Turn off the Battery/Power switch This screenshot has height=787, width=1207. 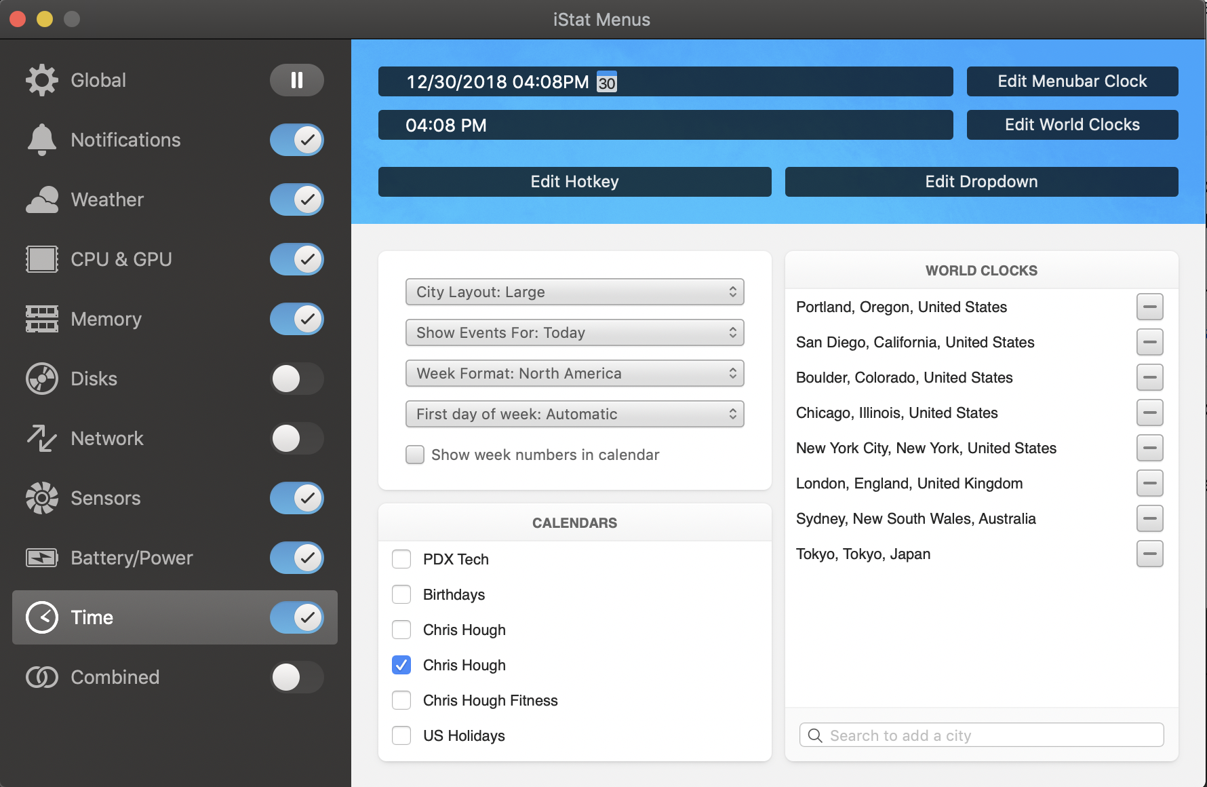(297, 558)
